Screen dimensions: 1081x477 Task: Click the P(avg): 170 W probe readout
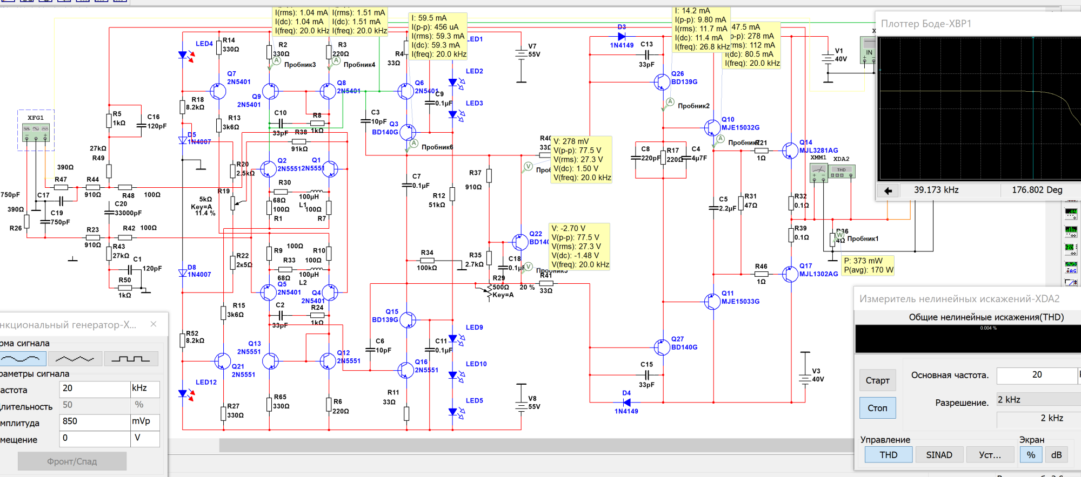click(869, 270)
